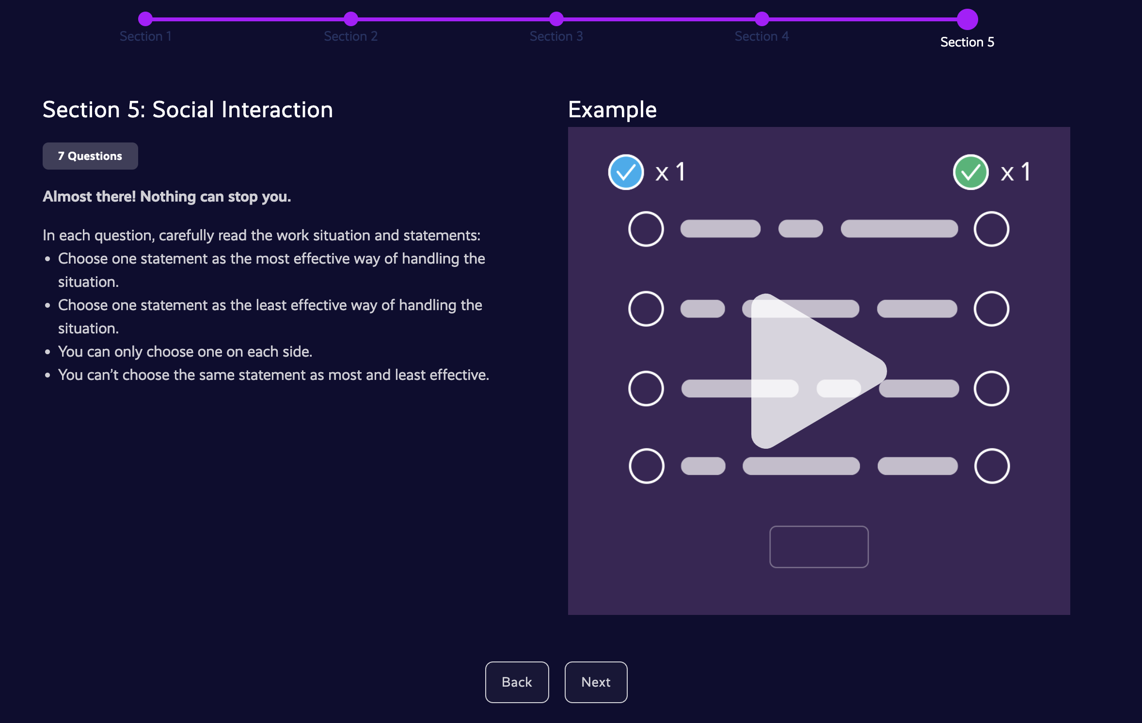The height and width of the screenshot is (723, 1142).
Task: Select fourth row right radio circle
Action: (x=992, y=466)
